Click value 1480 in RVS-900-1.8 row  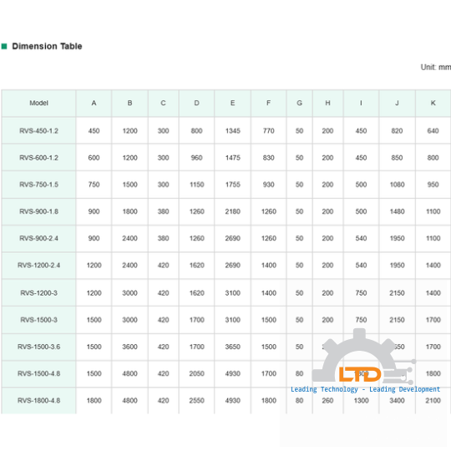click(397, 211)
